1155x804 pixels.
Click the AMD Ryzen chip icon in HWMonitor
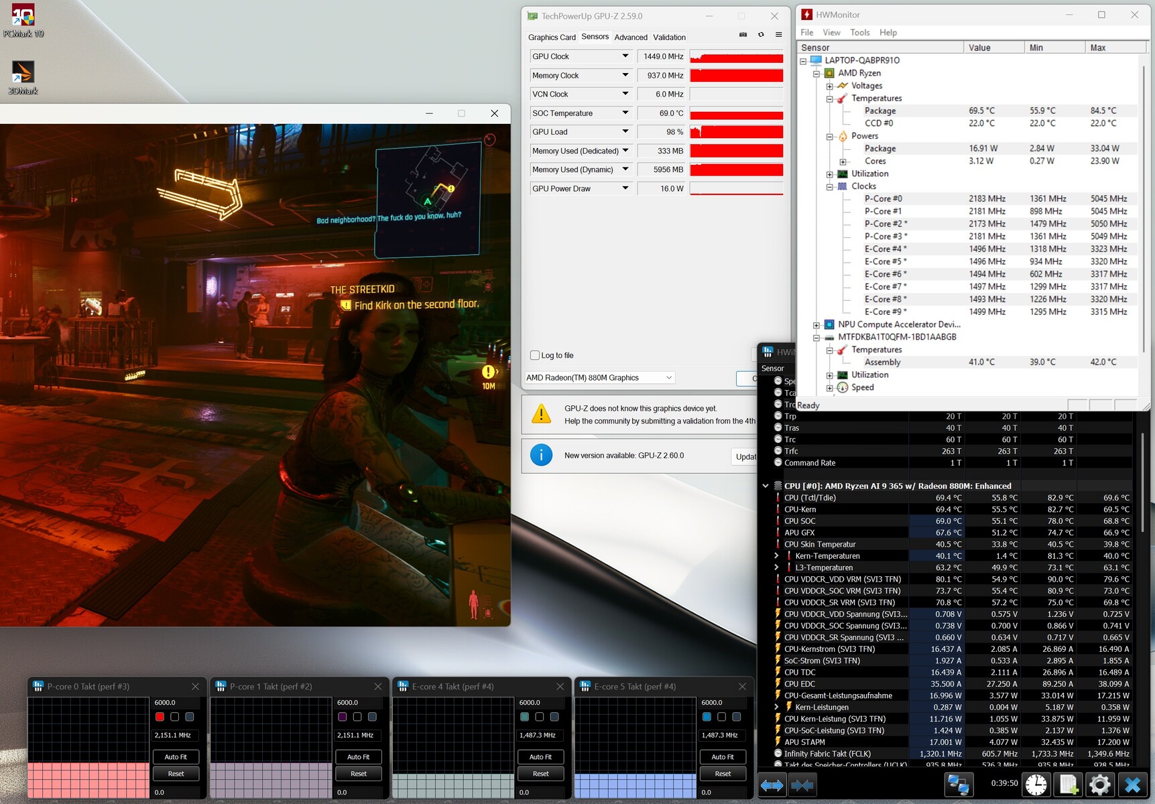pos(829,73)
